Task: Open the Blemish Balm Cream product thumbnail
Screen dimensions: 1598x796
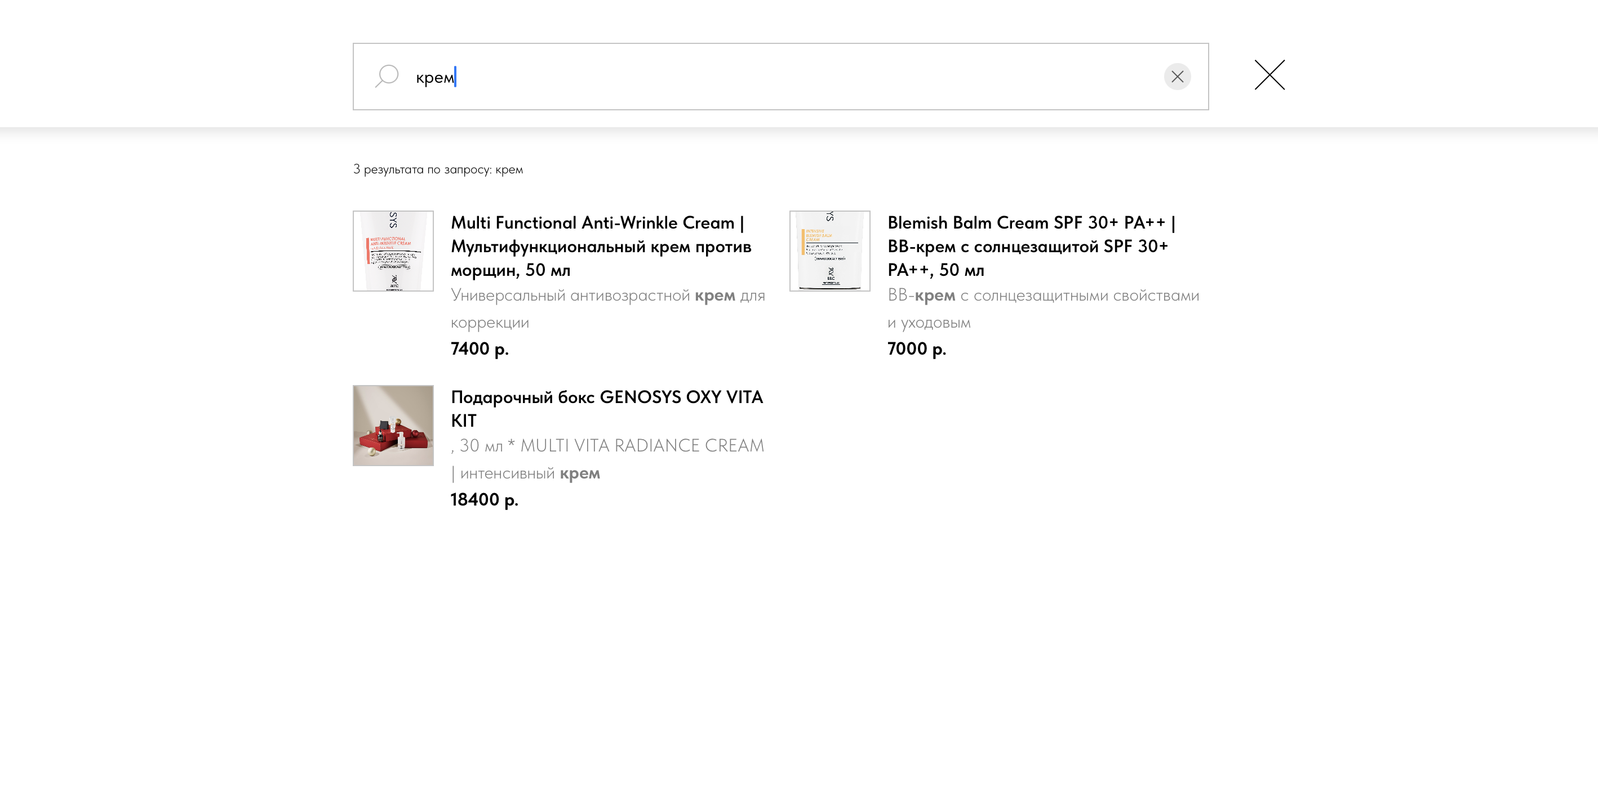Action: 829,251
